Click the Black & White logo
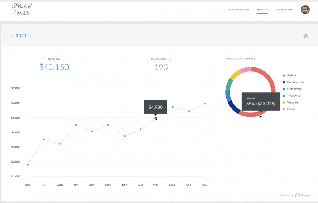This screenshot has width=318, height=203. point(22,10)
